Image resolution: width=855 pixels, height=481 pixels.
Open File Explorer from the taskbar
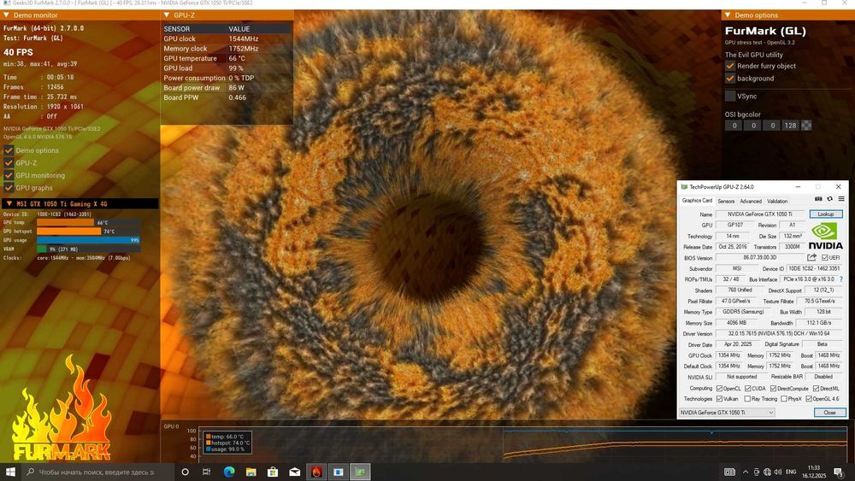click(251, 472)
